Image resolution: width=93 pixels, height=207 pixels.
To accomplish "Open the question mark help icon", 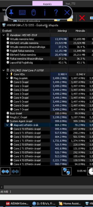I will [x=56, y=12].
